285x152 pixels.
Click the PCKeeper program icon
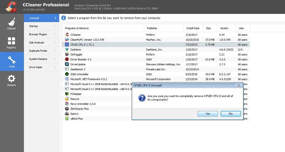click(x=67, y=94)
